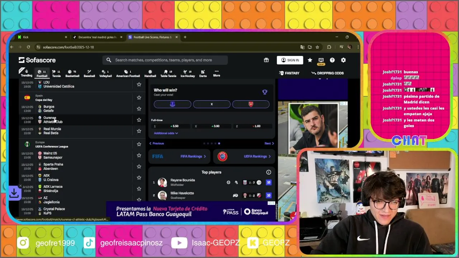Click the TikTok icon for geofreisaacpinosz
The width and height of the screenshot is (459, 258).
point(89,243)
